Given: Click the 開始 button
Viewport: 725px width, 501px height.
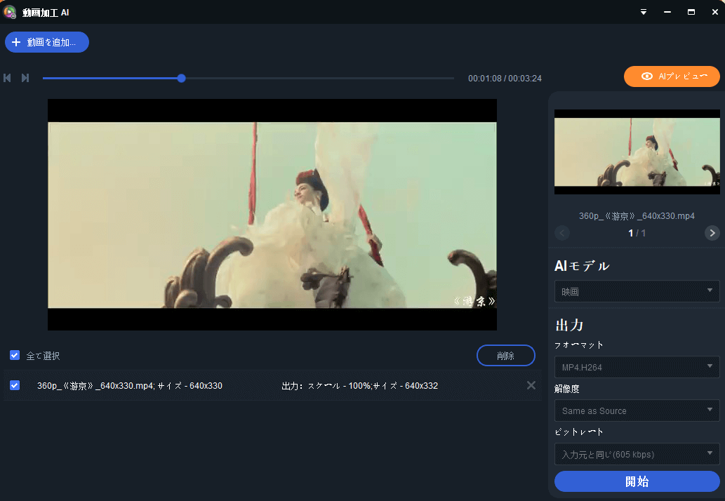Looking at the screenshot, I should coord(637,481).
